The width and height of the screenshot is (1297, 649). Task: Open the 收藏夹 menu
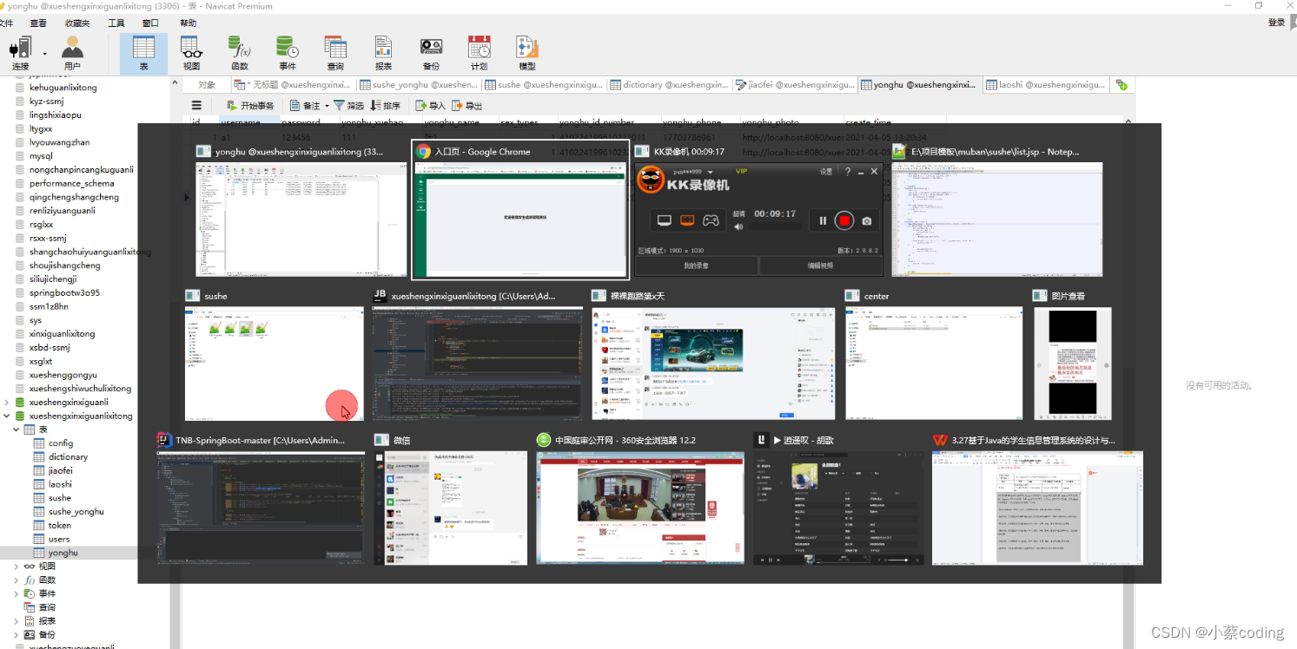coord(77,23)
